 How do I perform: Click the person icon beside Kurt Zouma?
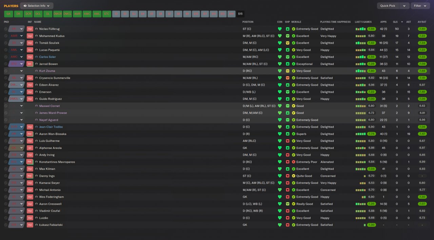pyautogui.click(x=37, y=71)
